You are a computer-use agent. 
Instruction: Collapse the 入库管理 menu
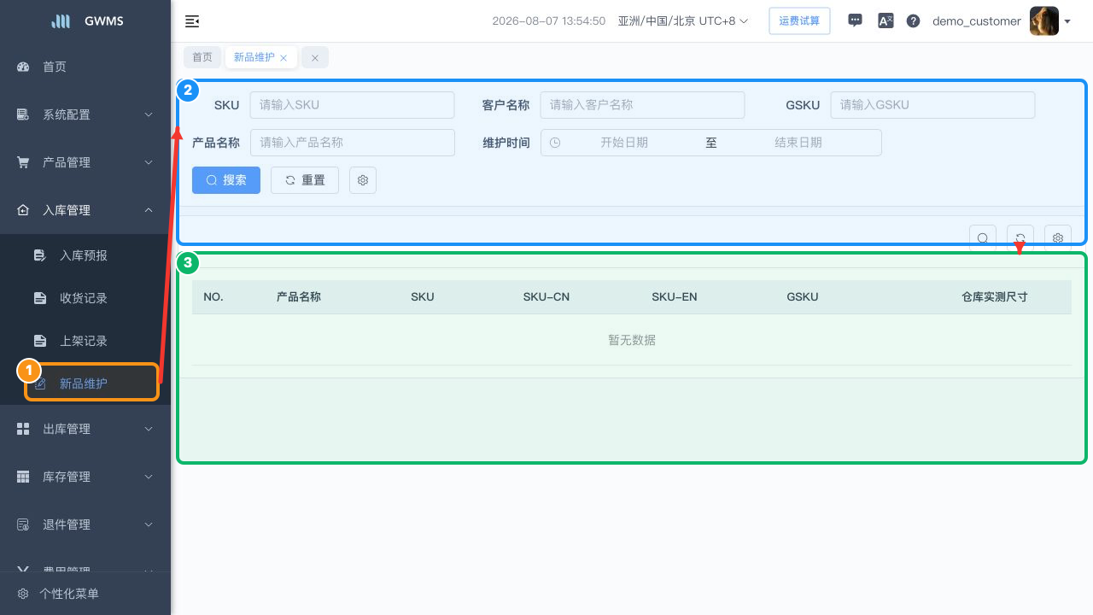click(x=85, y=210)
